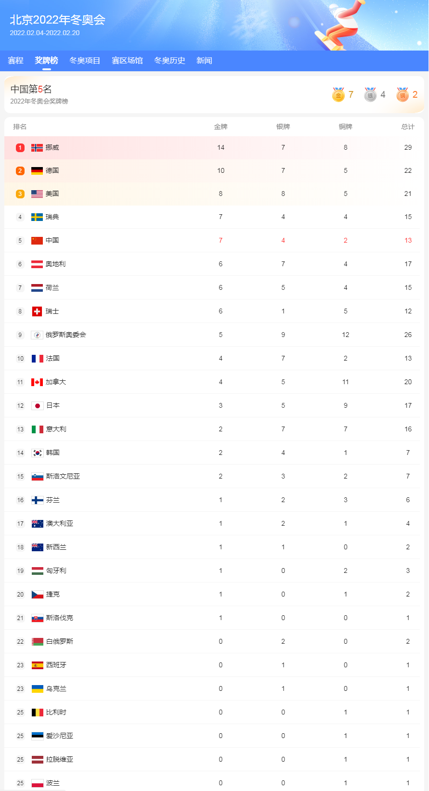
Task: Open the 美国 country link
Action: point(52,194)
